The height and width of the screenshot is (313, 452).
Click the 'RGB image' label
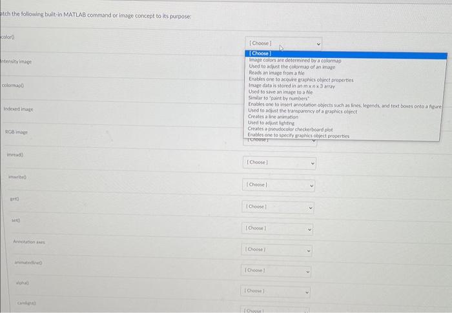tap(16, 132)
